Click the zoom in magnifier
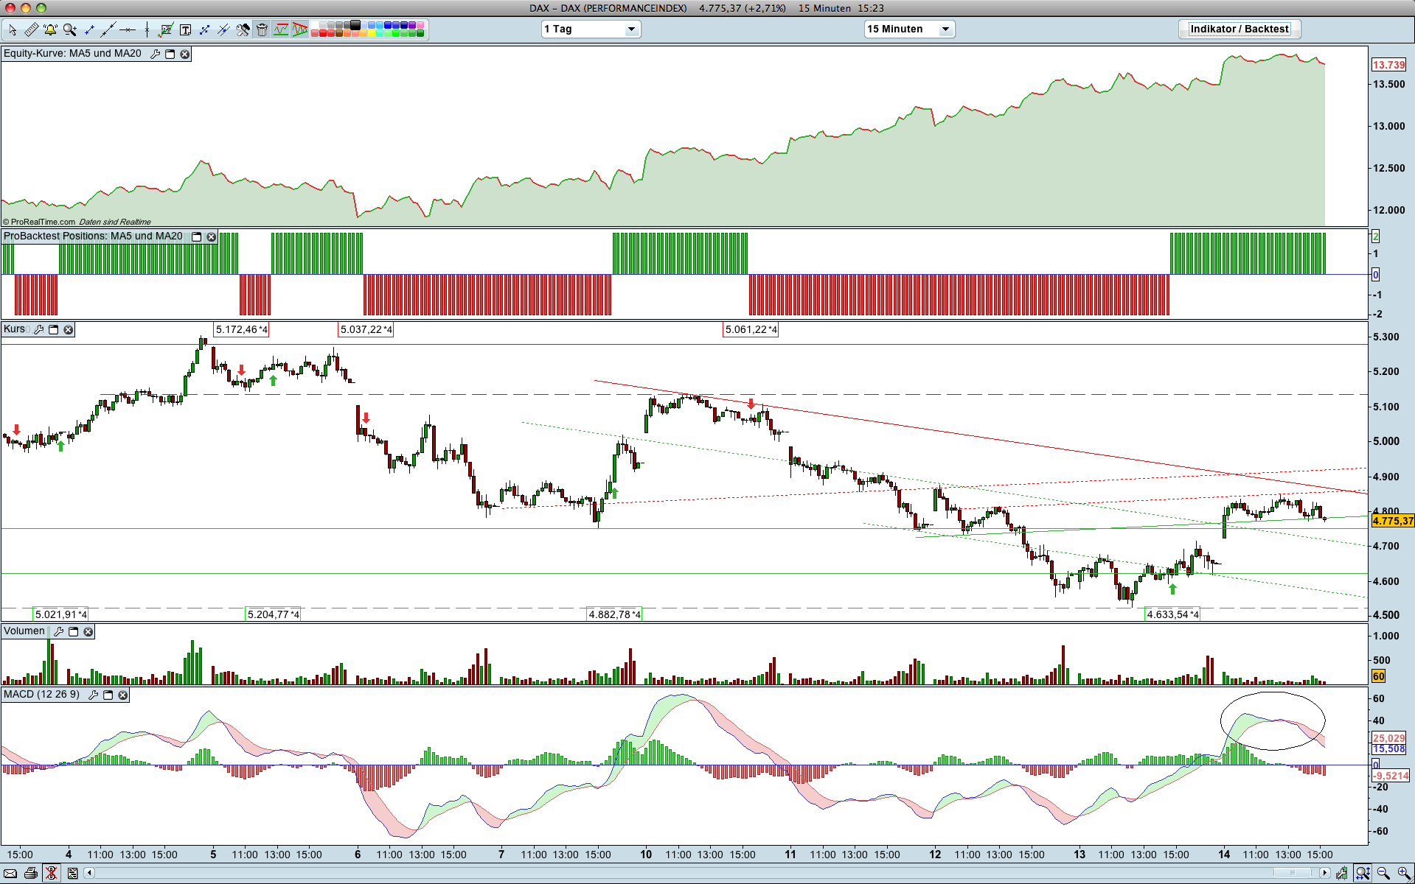Image resolution: width=1415 pixels, height=884 pixels. [x=1404, y=873]
